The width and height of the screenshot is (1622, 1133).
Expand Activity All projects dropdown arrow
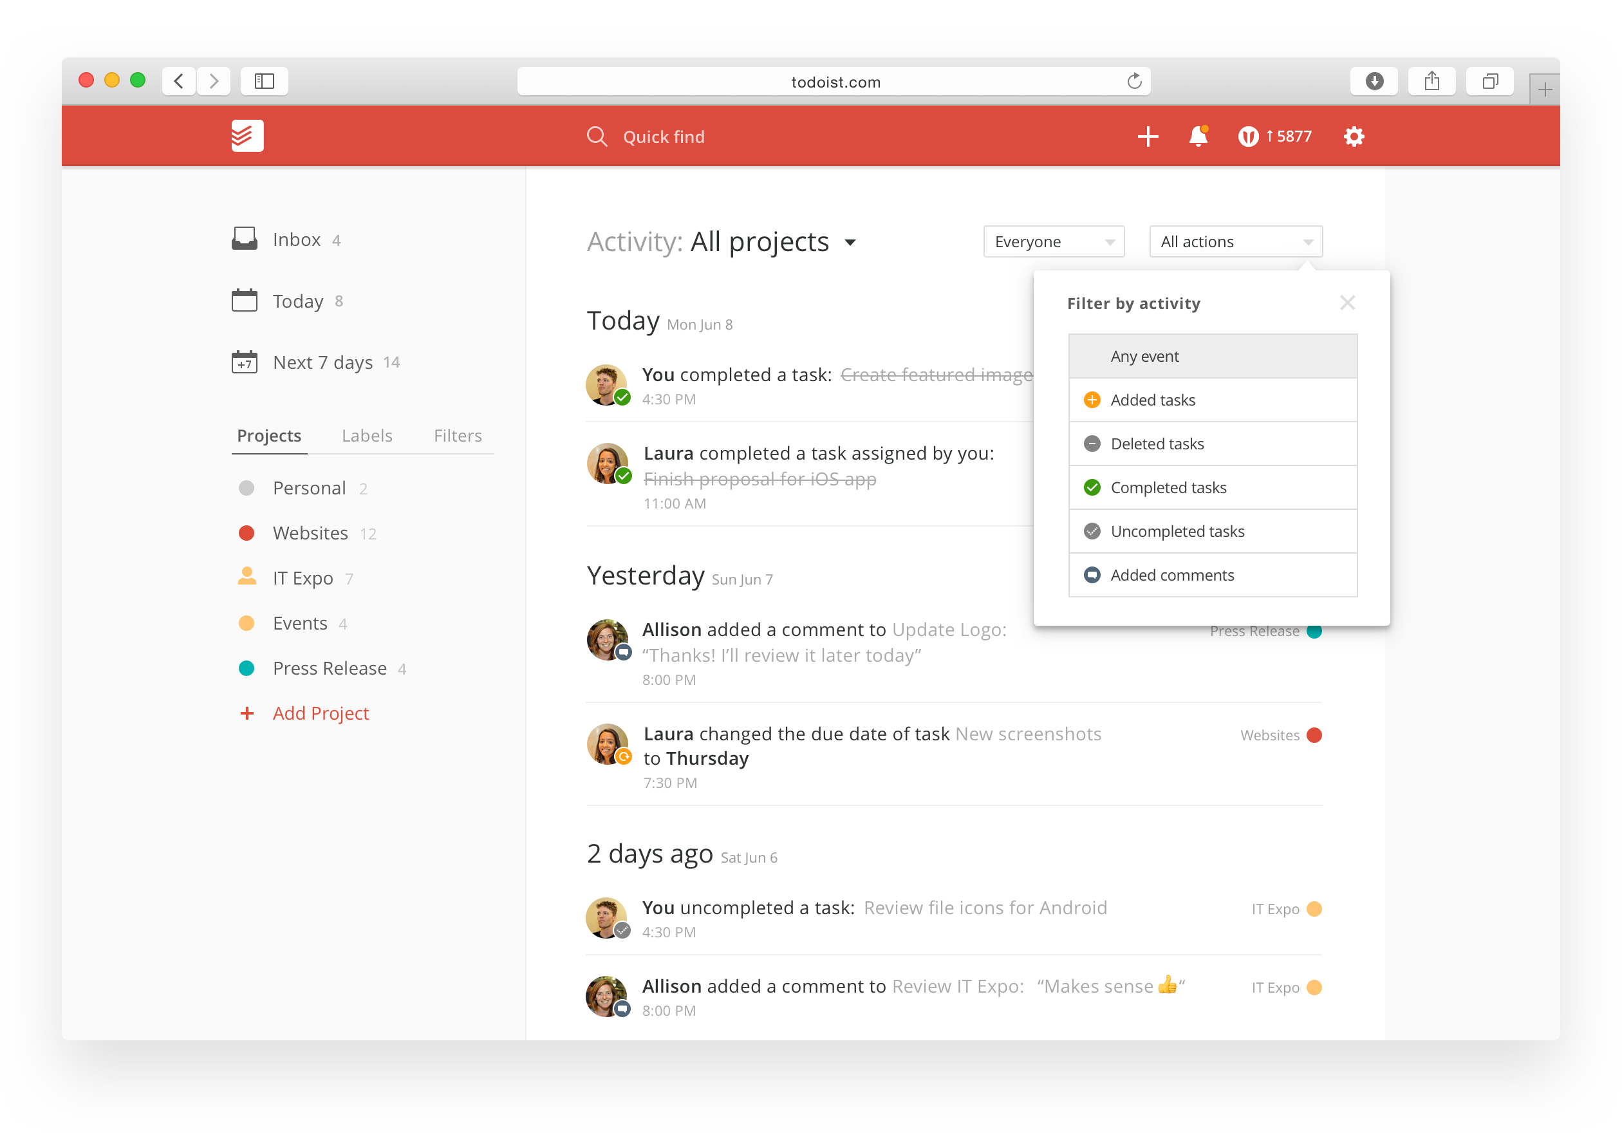pos(850,243)
